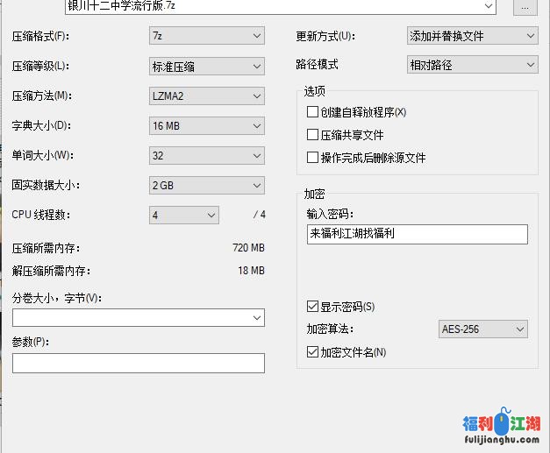The height and width of the screenshot is (453, 550).
Task: Enable 操作完成后删除源文件 checkbox
Action: click(313, 158)
